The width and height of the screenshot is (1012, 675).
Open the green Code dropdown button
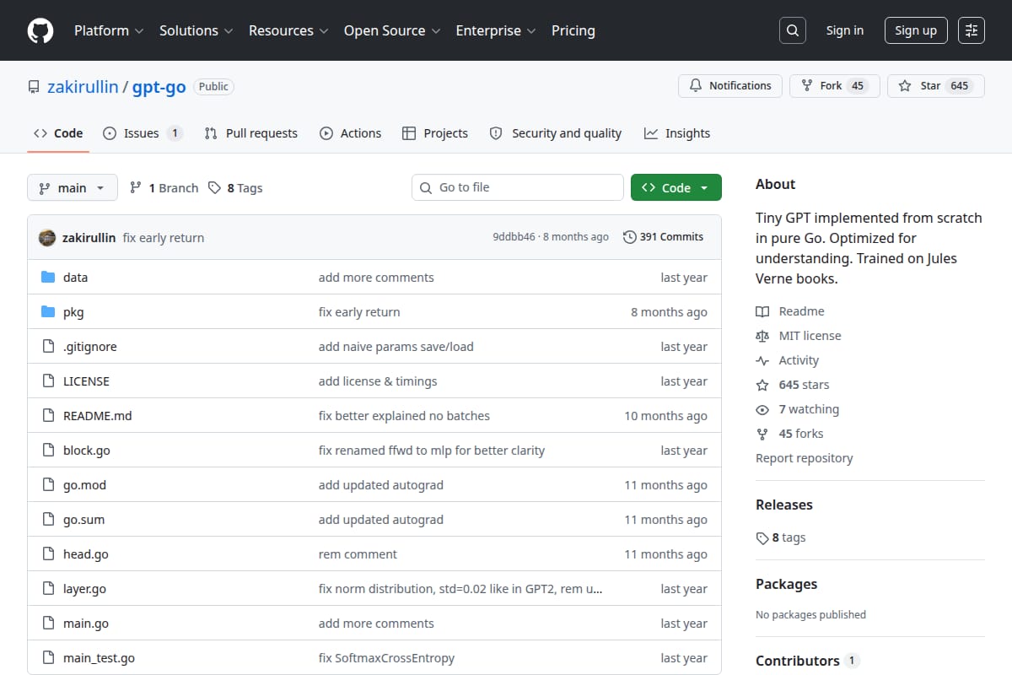click(676, 187)
